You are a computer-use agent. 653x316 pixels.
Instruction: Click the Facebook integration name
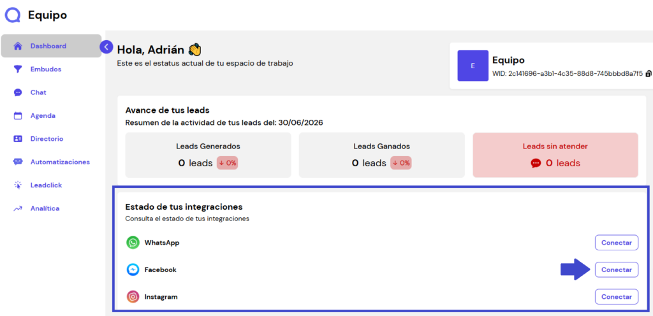[160, 270]
